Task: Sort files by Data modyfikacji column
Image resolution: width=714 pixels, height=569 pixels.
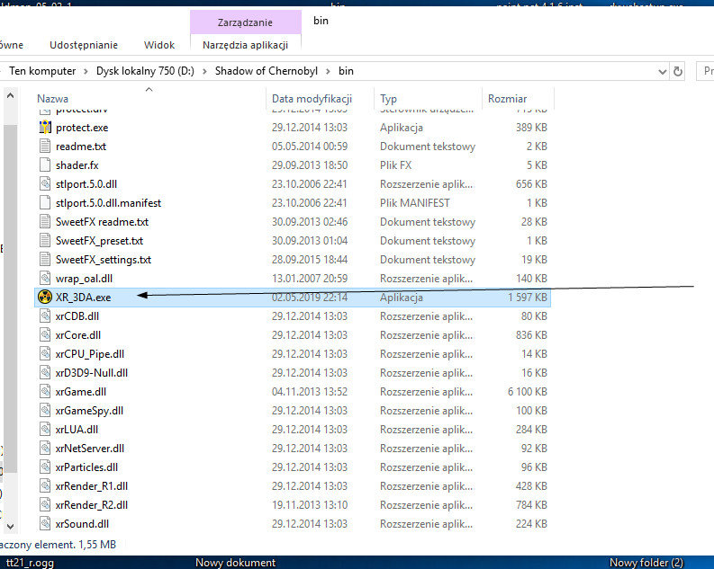Action: (312, 99)
